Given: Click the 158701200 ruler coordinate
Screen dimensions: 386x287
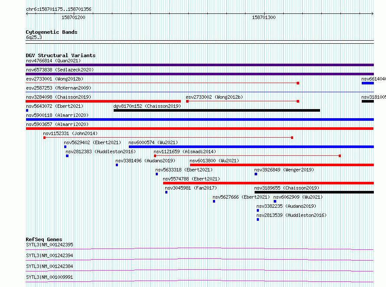Looking at the screenshot, I should pos(73,17).
